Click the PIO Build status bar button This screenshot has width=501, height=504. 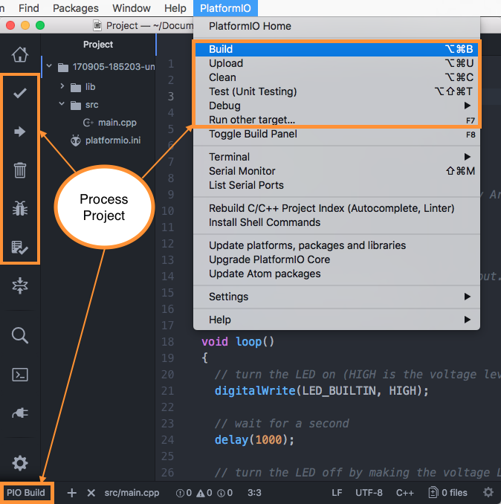coord(26,492)
